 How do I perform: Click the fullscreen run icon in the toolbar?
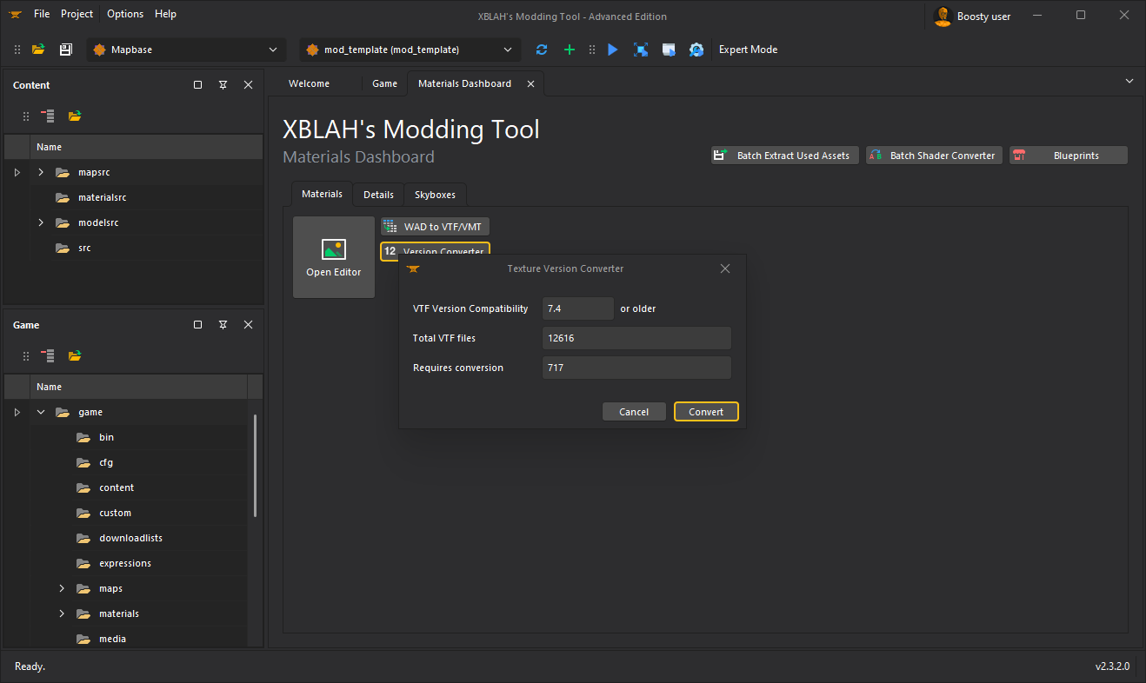point(641,50)
